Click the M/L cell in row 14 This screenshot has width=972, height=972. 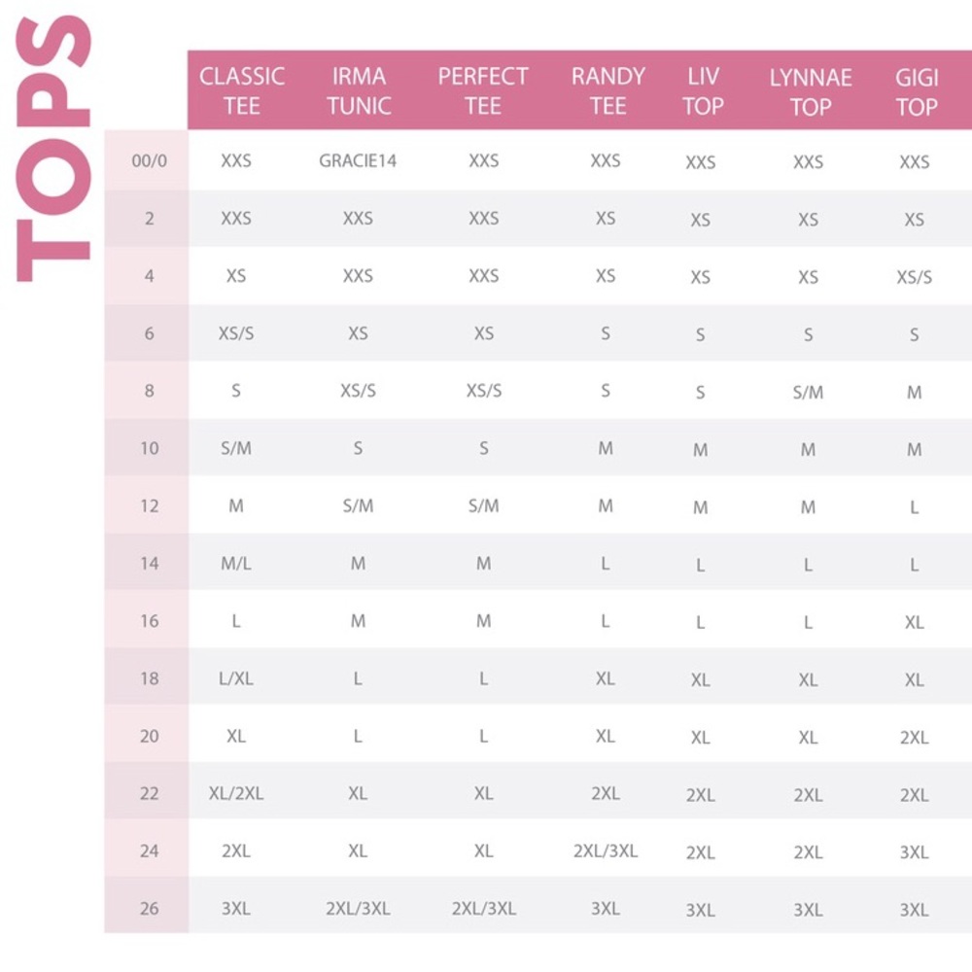click(x=236, y=563)
